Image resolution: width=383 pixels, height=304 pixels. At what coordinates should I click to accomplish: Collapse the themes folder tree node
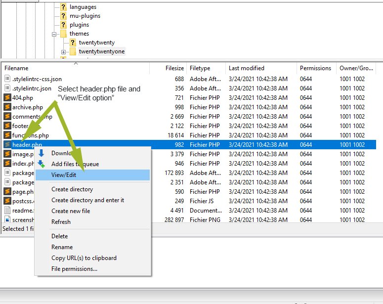[x=54, y=34]
